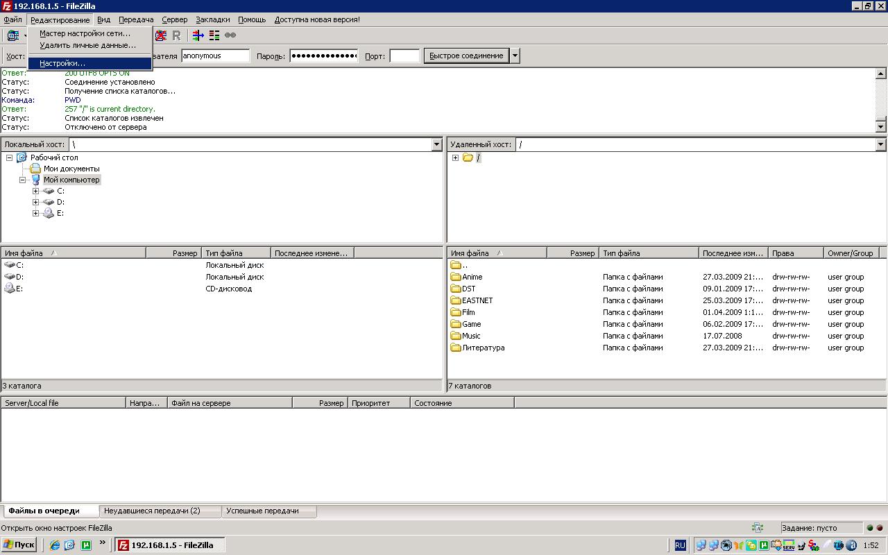Click the Порт input field
Viewport: 888px width, 555px height.
[404, 55]
